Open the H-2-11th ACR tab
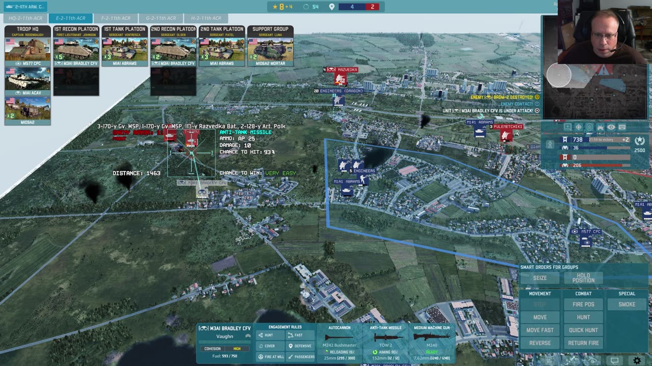 click(206, 18)
